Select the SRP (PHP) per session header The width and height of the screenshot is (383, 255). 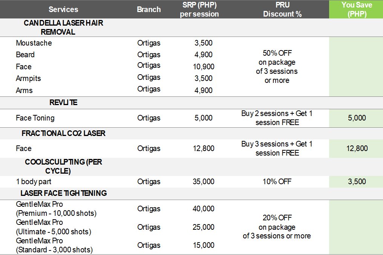point(199,9)
